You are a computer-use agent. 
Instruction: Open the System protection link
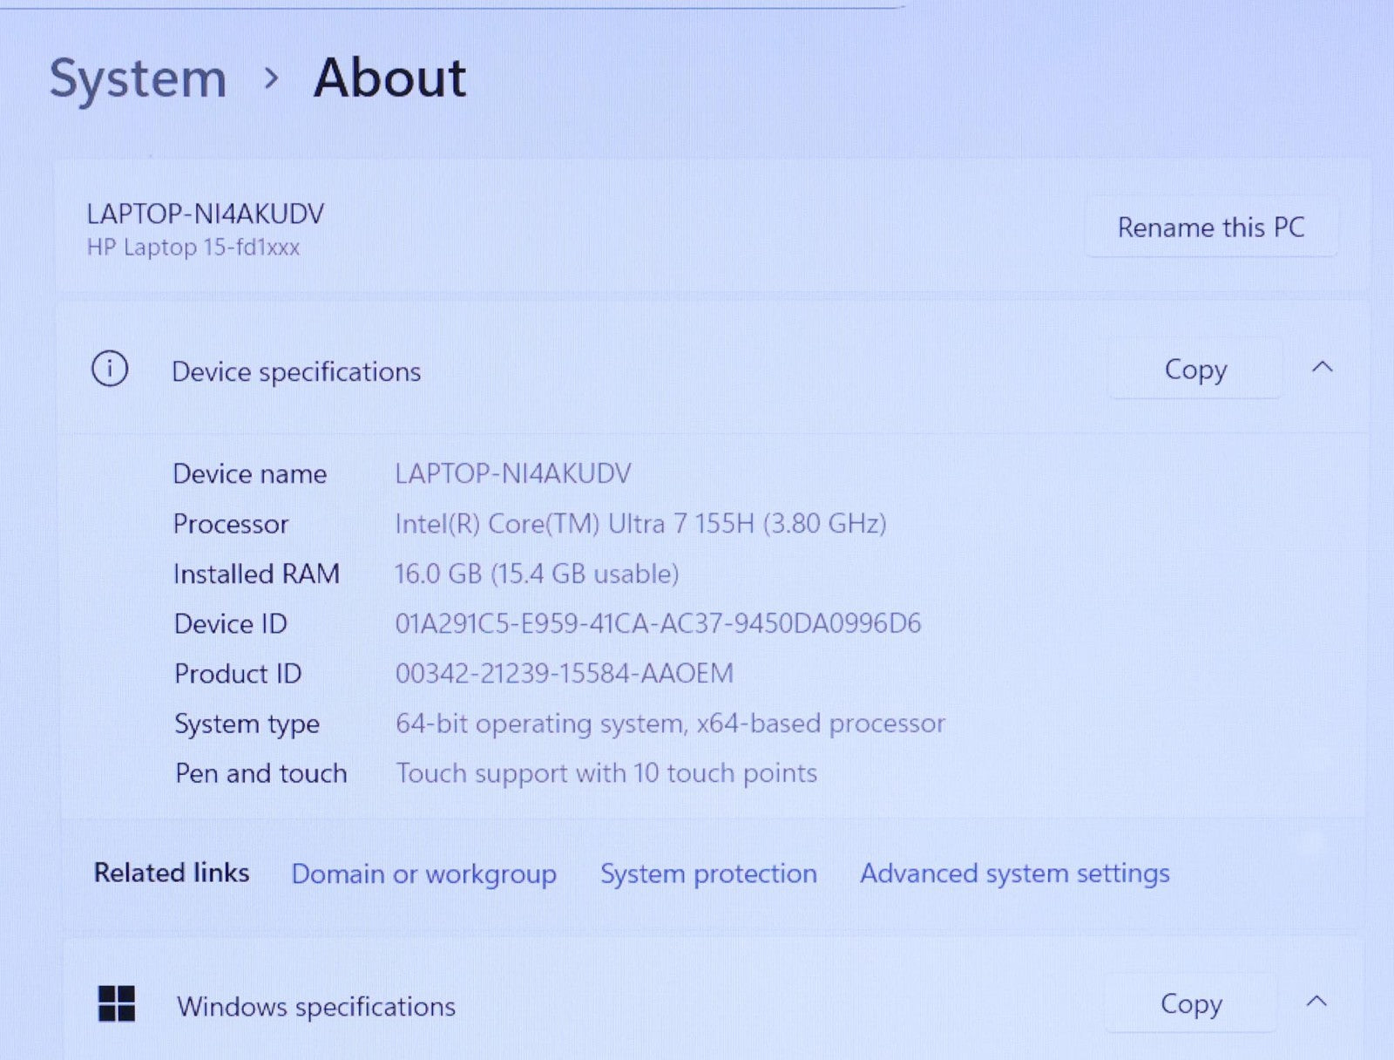pyautogui.click(x=708, y=873)
